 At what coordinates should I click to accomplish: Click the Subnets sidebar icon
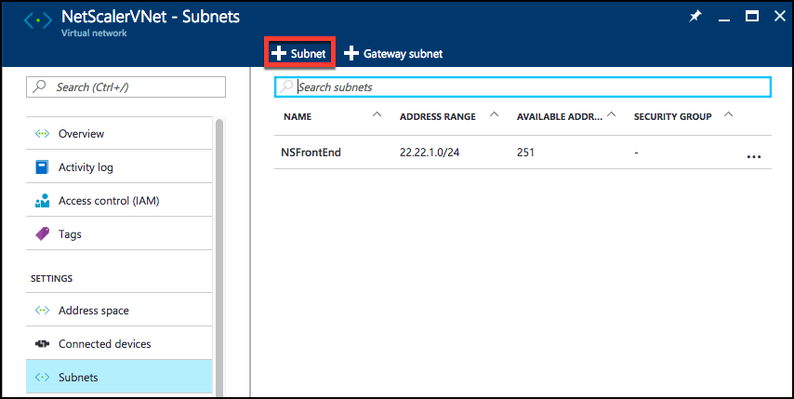(42, 377)
